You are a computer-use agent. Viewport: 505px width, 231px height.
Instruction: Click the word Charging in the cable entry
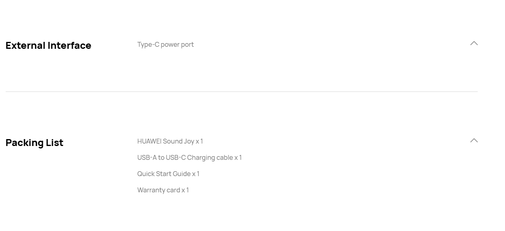(x=201, y=157)
